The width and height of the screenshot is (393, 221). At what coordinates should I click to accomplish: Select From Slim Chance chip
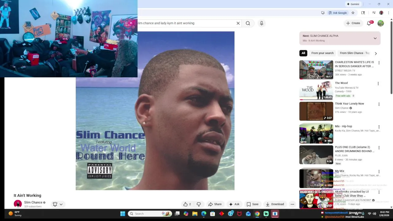(x=354, y=53)
